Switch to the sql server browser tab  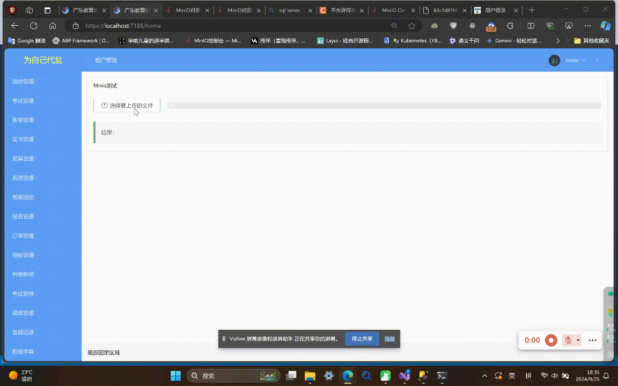[x=290, y=10]
